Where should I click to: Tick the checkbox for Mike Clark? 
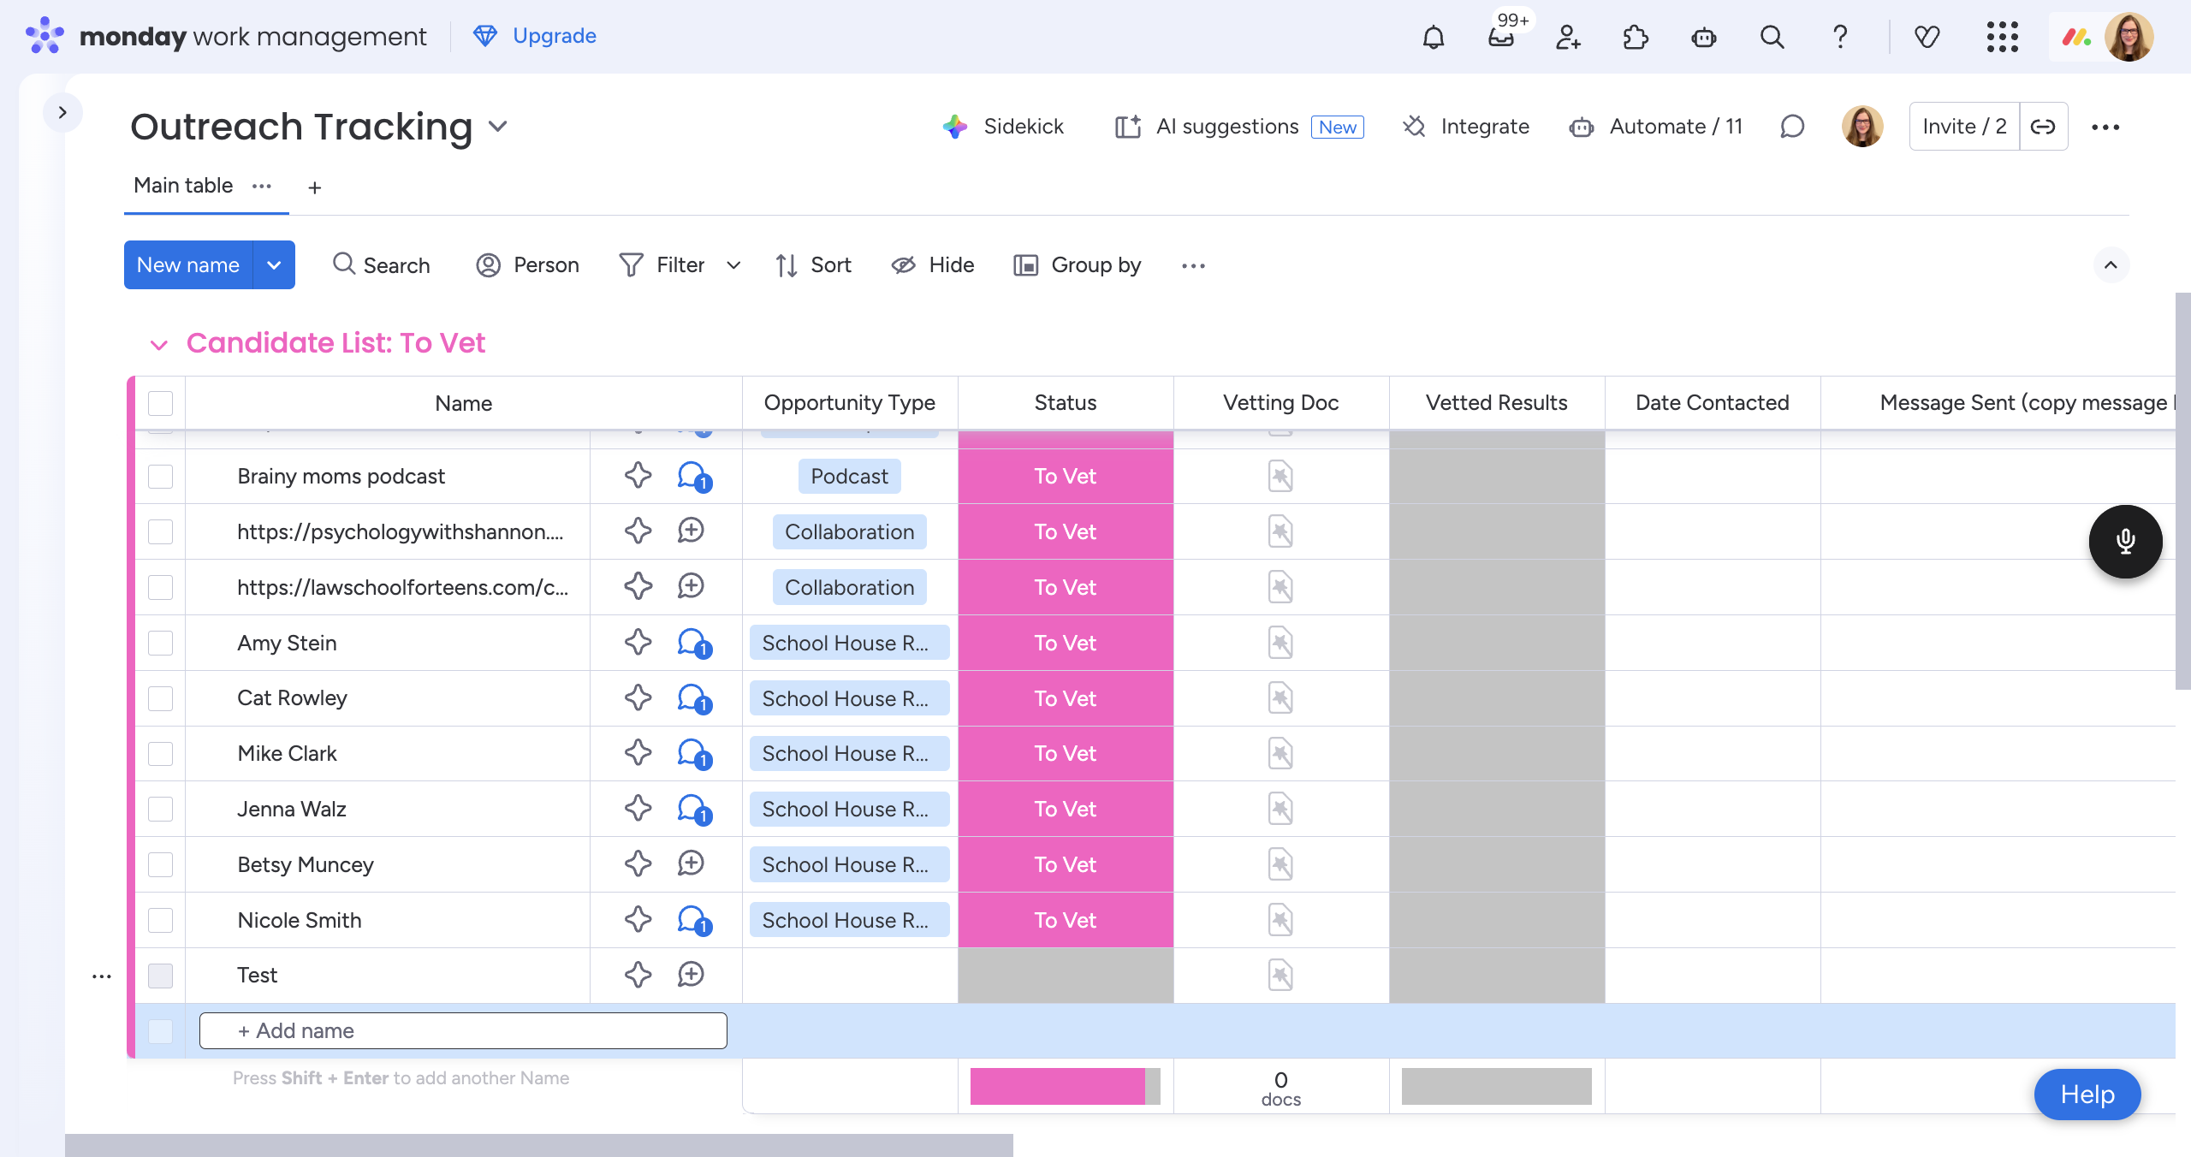point(160,754)
